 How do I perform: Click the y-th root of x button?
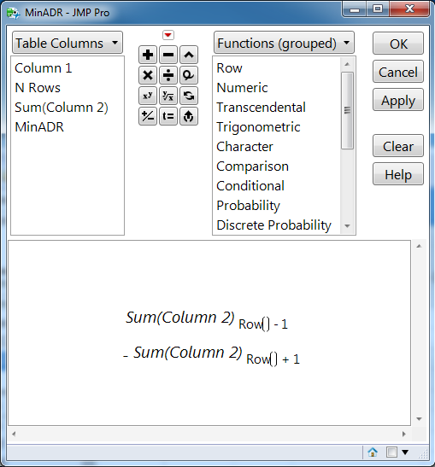point(168,96)
